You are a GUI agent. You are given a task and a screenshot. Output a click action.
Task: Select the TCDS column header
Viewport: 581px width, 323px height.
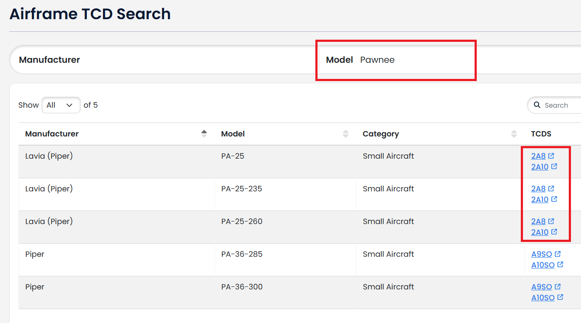click(x=540, y=134)
